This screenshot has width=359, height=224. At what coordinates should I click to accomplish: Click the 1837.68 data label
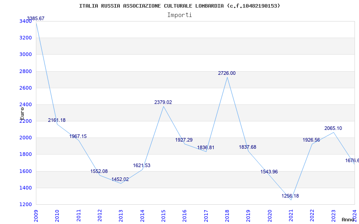click(x=248, y=147)
